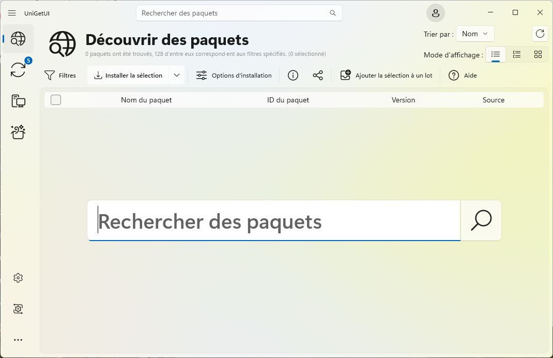Open the account profile icon

[436, 13]
